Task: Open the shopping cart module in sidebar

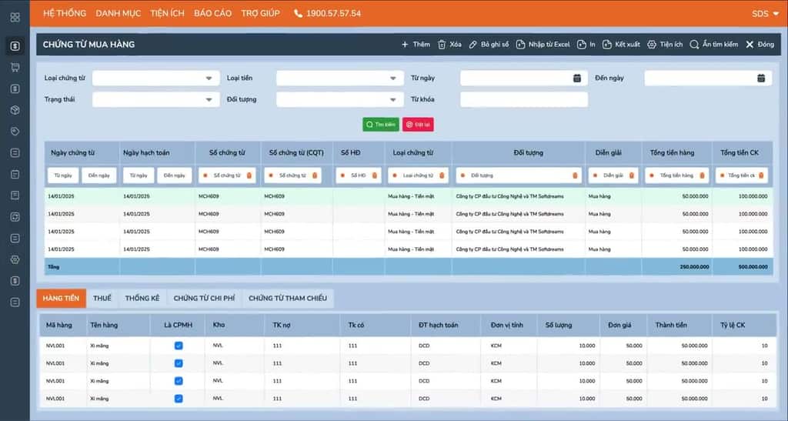Action: [x=15, y=67]
